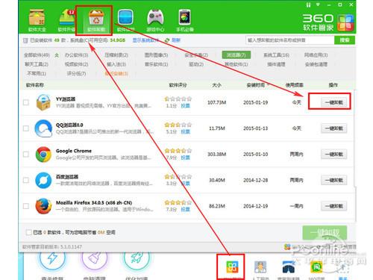Click the 投票 link for Google Chrome

[185, 158]
